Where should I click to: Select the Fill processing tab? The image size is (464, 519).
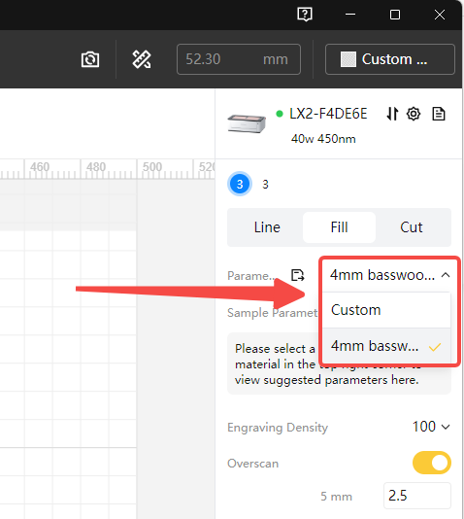point(339,227)
